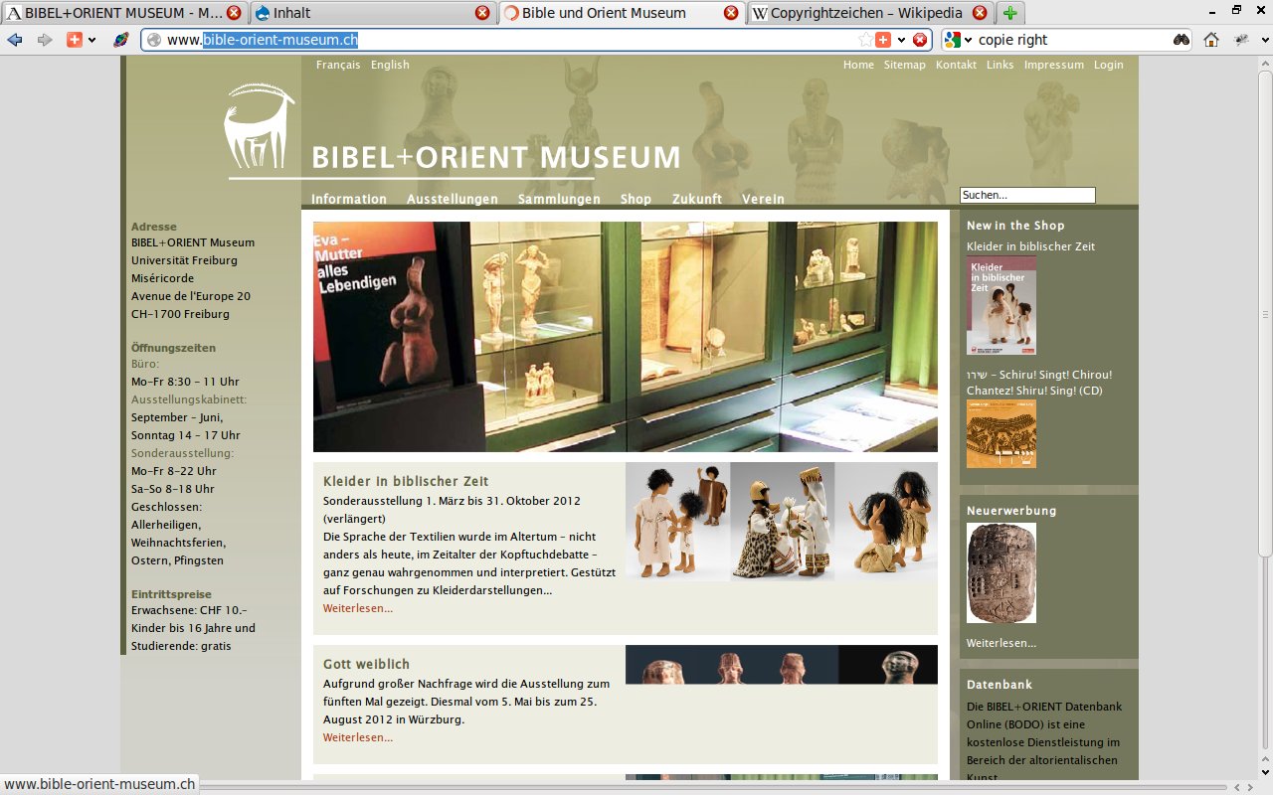Click the Neuerwerbung clay tablet image
Image resolution: width=1273 pixels, height=795 pixels.
coord(1001,573)
